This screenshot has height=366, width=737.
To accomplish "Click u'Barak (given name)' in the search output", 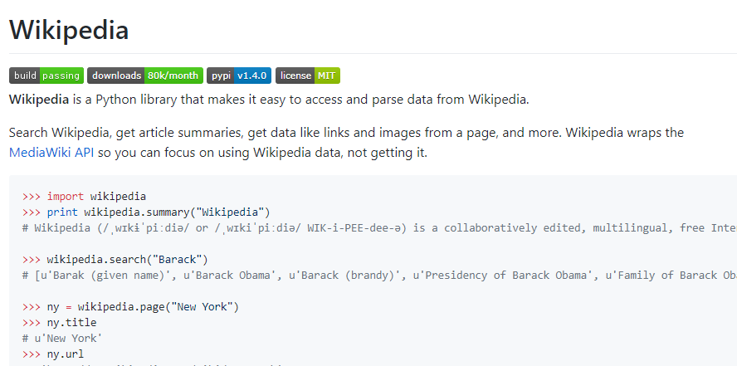I will pos(87,276).
